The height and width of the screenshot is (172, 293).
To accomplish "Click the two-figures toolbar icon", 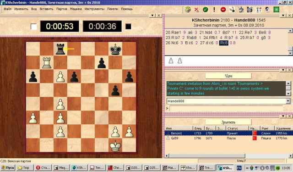I will 250,9.
